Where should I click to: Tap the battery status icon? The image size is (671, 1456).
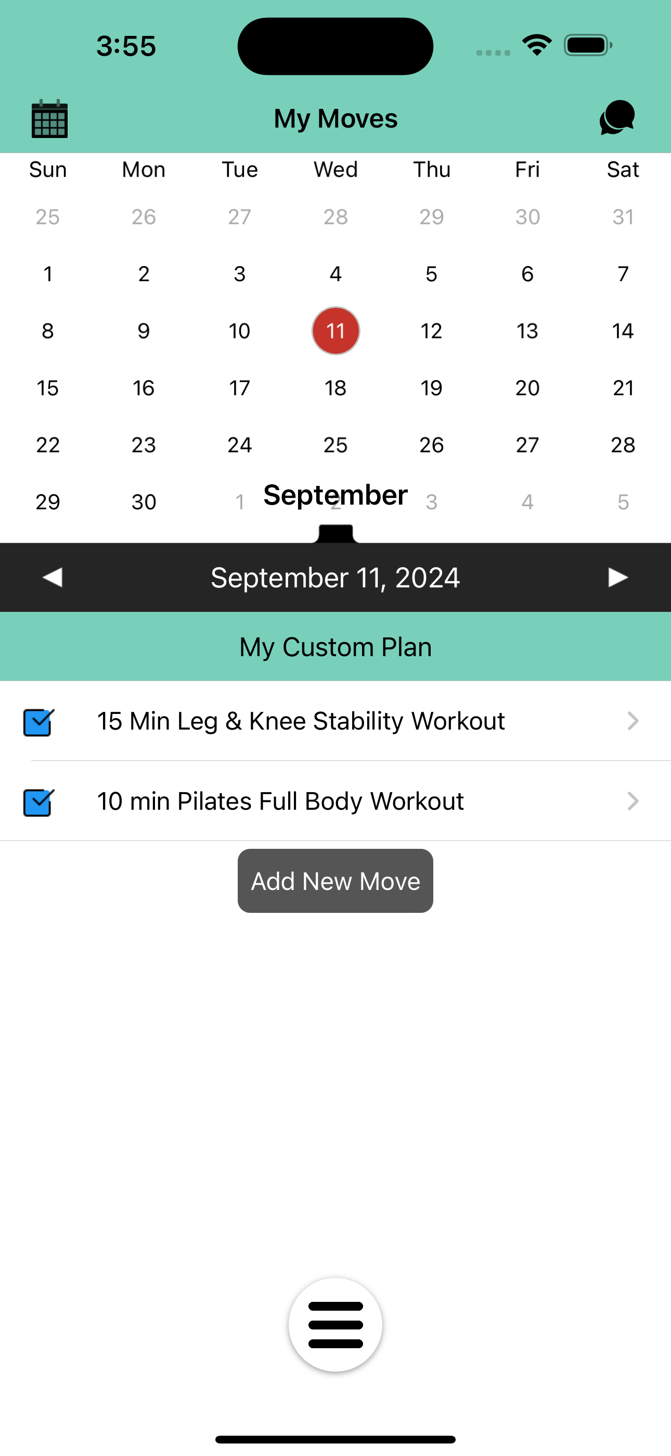(588, 45)
